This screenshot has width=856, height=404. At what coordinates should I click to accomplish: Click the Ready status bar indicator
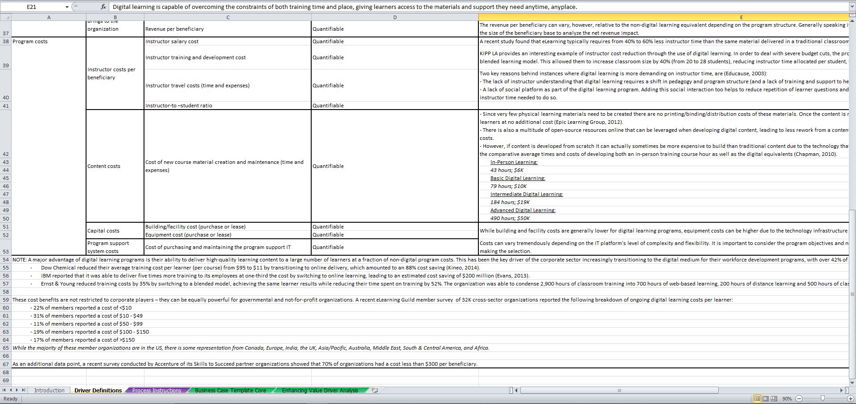10,399
